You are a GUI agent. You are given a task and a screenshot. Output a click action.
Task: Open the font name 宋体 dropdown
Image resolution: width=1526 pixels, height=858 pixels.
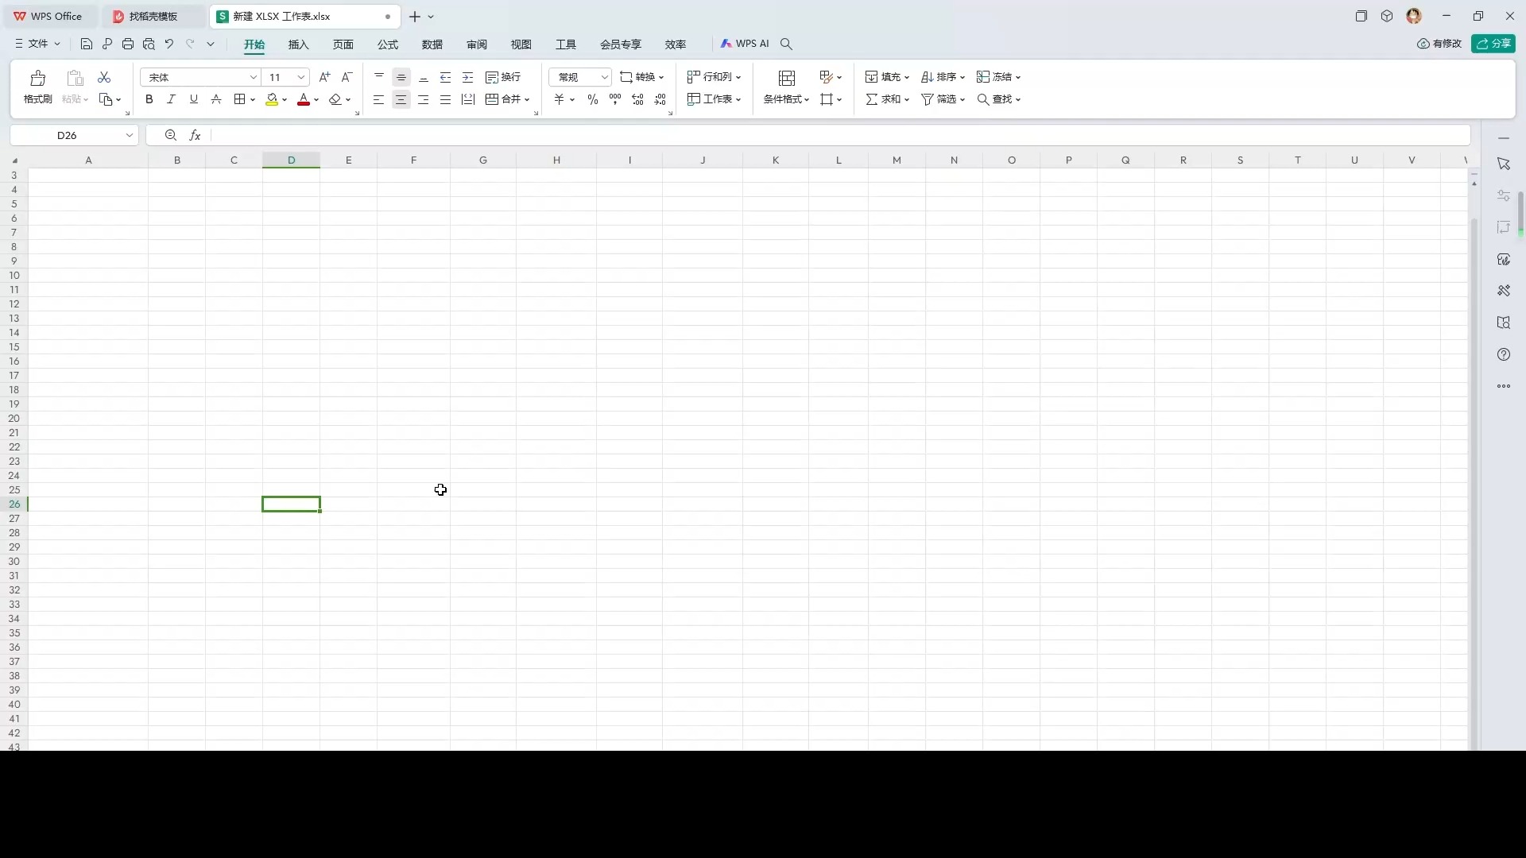[x=254, y=77]
